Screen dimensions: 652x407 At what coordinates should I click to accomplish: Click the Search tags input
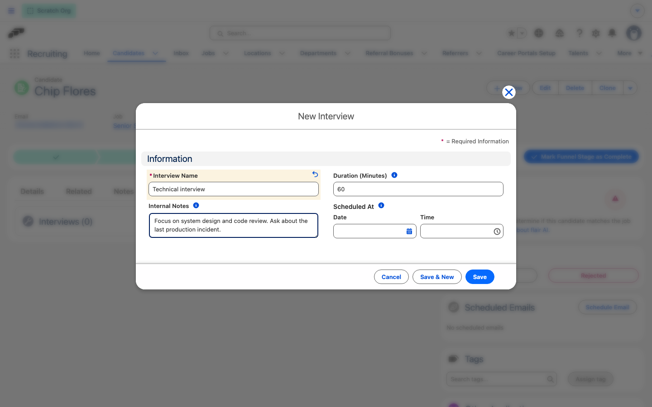(x=502, y=379)
